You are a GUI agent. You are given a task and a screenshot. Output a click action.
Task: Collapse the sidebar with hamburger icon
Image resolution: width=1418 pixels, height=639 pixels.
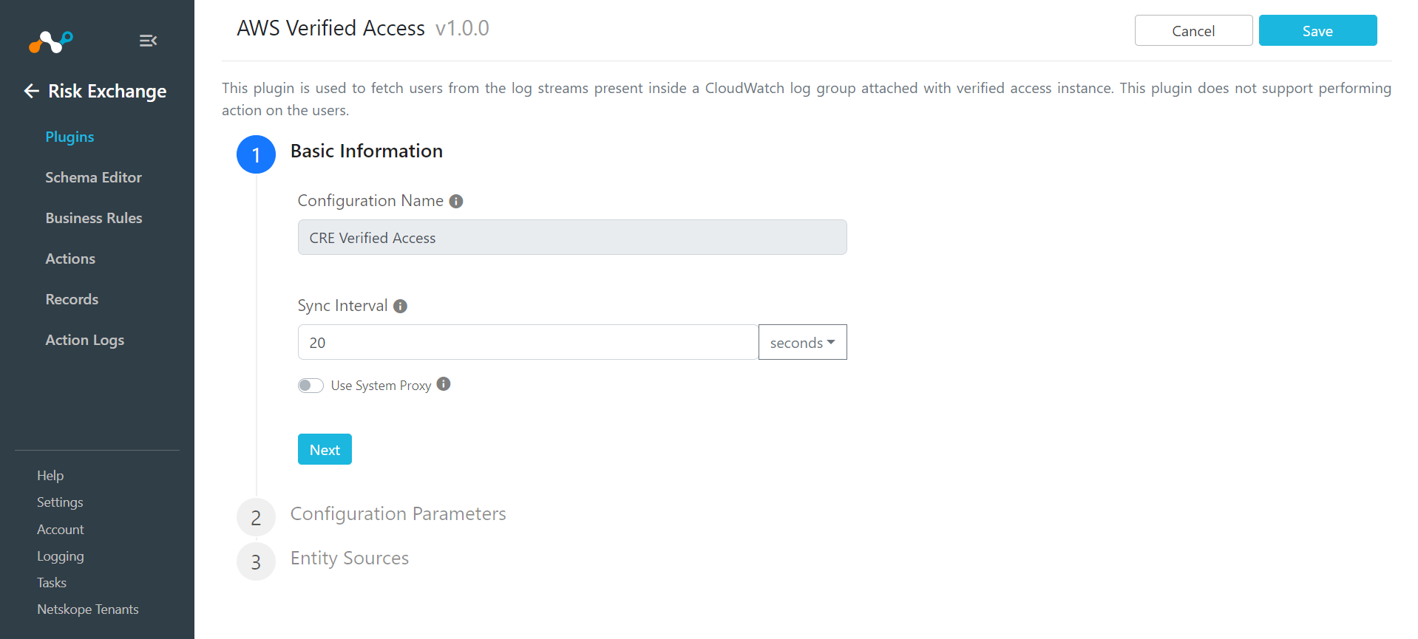coord(148,41)
